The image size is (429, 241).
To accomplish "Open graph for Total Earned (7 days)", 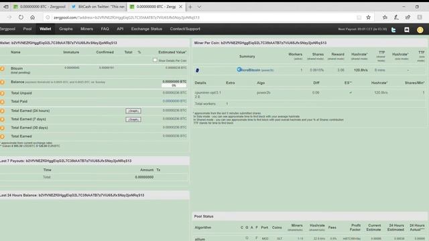I will [133, 119].
